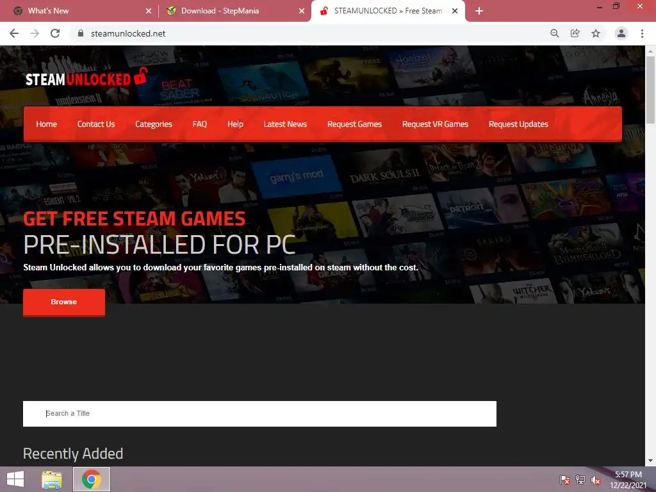Screen dimensions: 656x492
Task: Close the Download - StepMania tab
Action: [x=302, y=11]
